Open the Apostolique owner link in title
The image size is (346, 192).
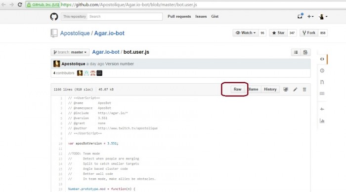tap(75, 33)
